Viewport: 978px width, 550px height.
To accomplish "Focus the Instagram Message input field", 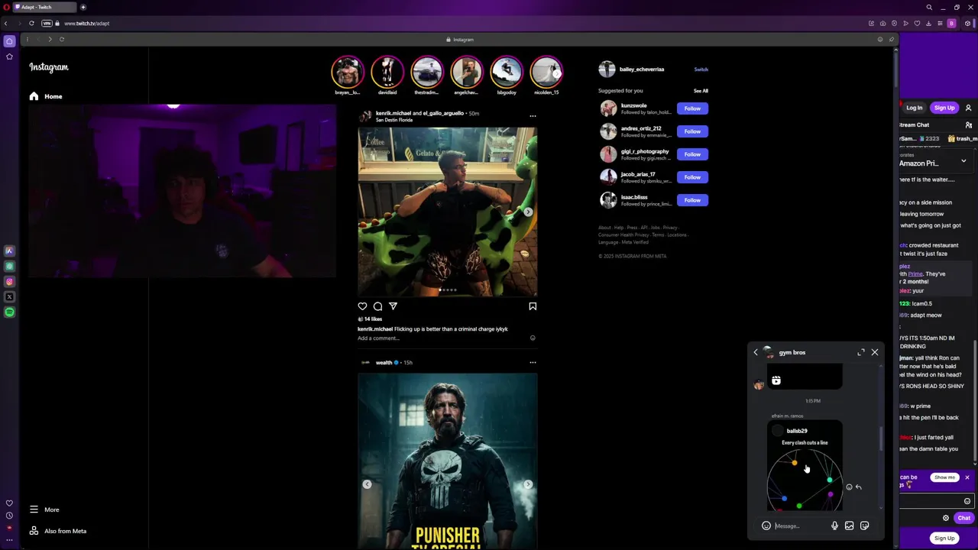I will 801,526.
